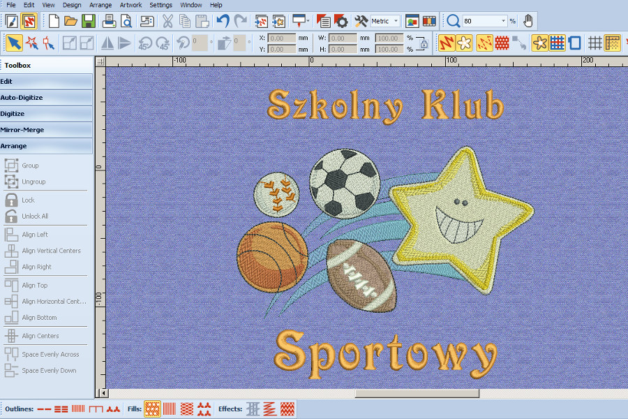The height and width of the screenshot is (419, 628).
Task: Toggle the grid display button
Action: pyautogui.click(x=594, y=43)
